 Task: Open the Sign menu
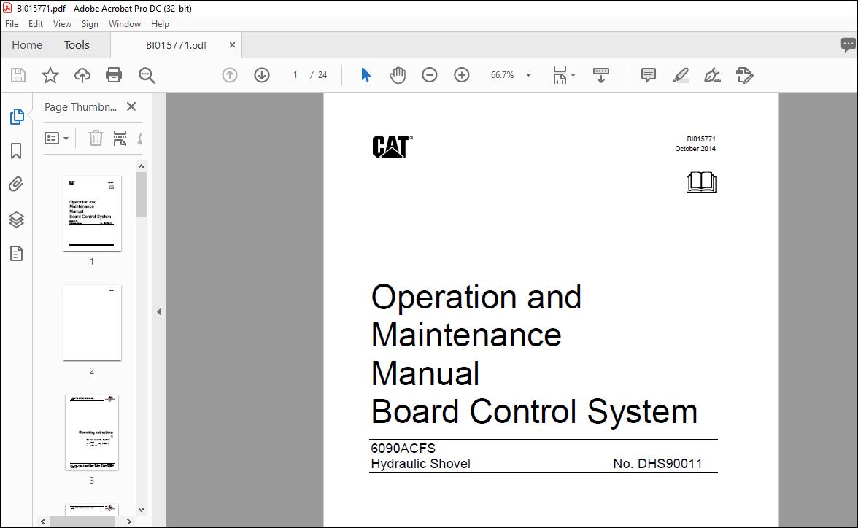(90, 24)
